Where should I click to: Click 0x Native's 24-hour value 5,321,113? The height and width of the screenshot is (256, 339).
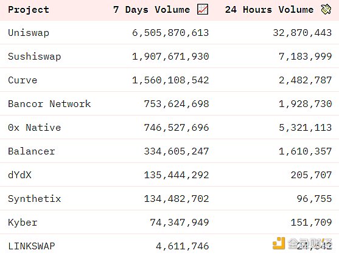[x=306, y=128]
